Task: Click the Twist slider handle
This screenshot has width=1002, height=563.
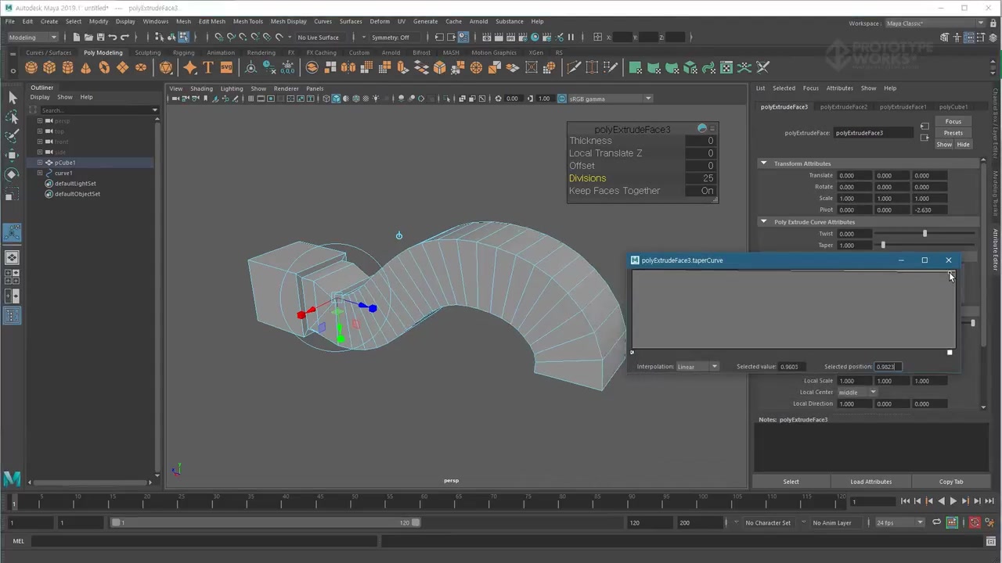Action: [925, 234]
